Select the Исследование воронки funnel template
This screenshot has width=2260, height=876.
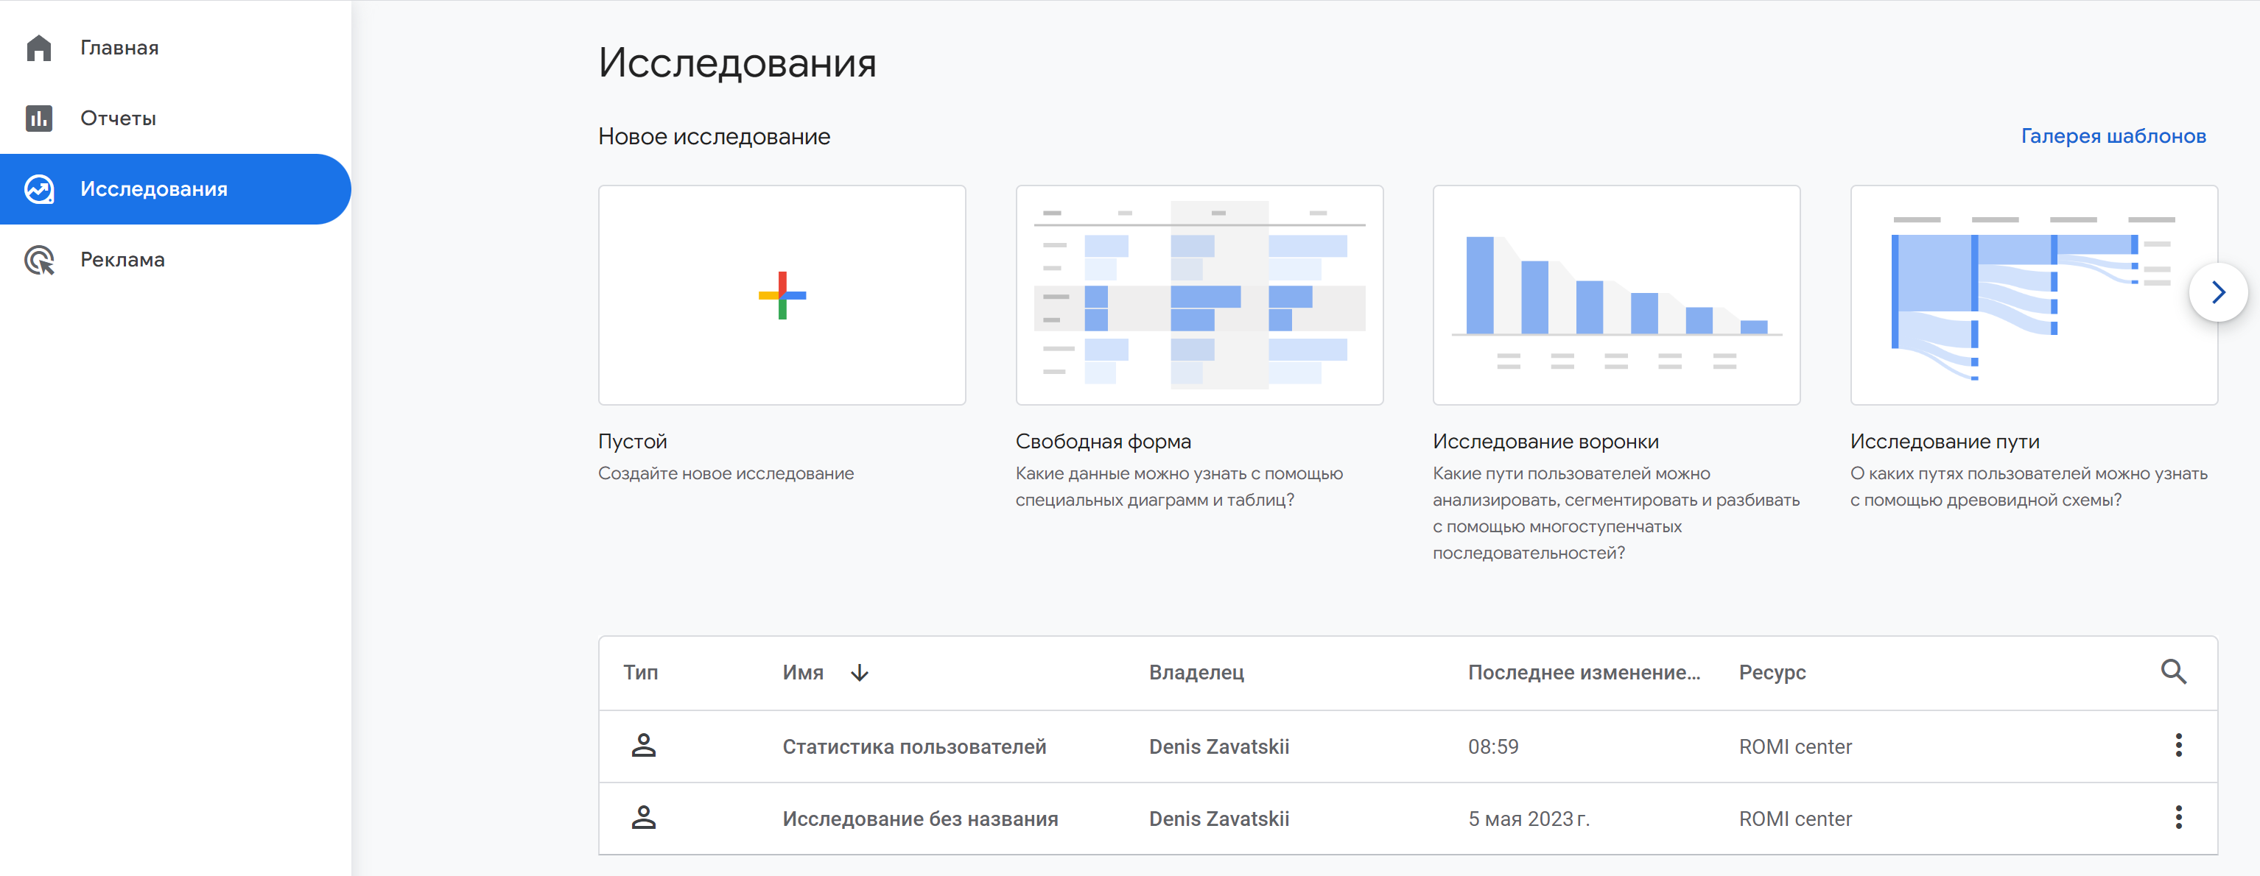(1615, 295)
